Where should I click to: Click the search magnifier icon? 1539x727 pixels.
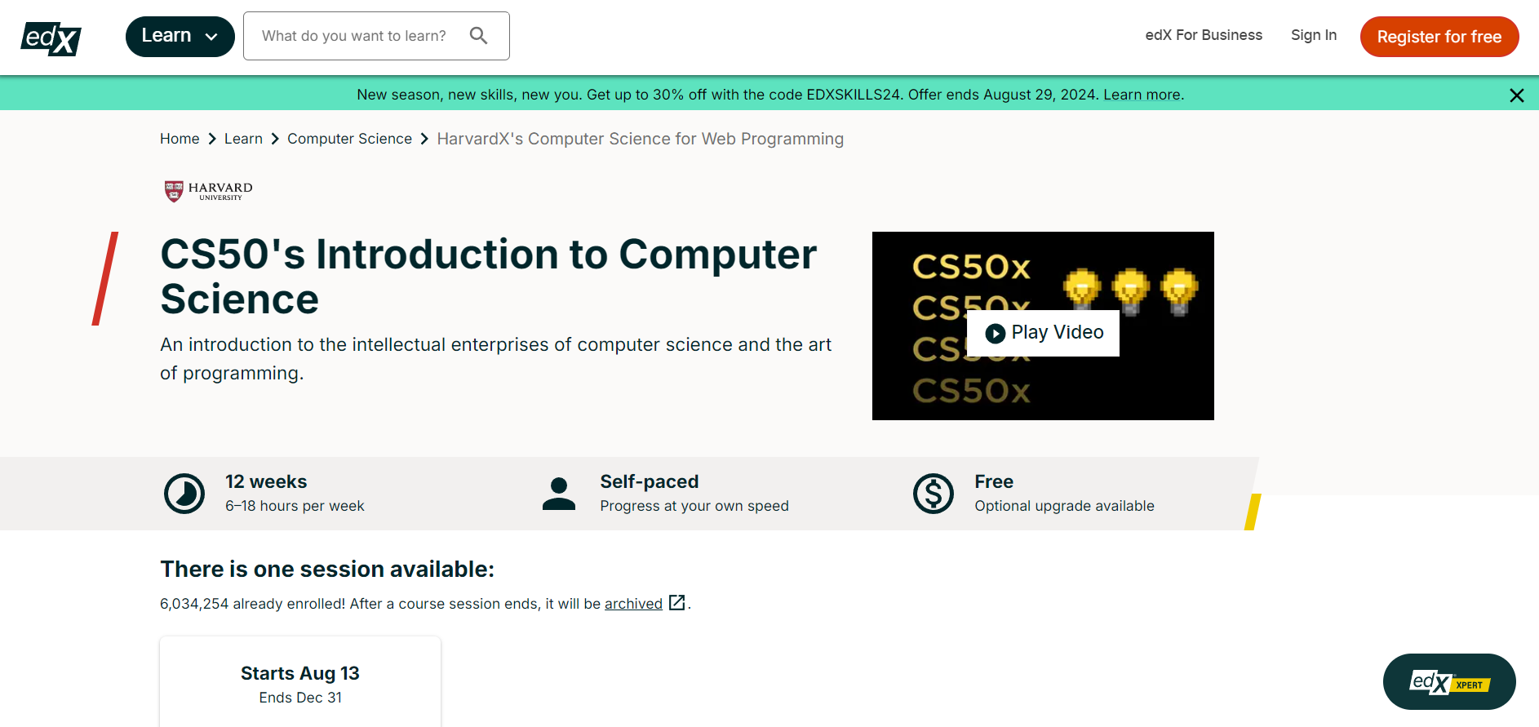(x=479, y=36)
